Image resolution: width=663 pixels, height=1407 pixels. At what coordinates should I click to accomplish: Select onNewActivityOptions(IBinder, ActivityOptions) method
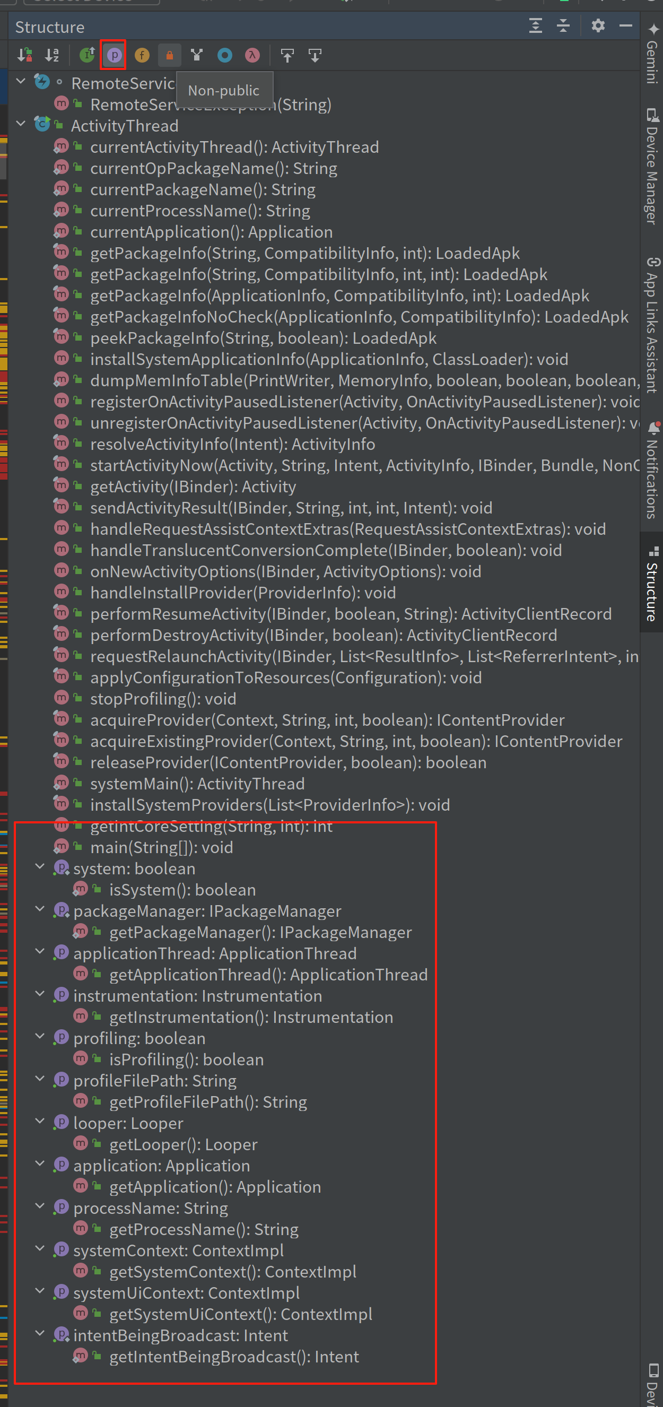pyautogui.click(x=286, y=571)
